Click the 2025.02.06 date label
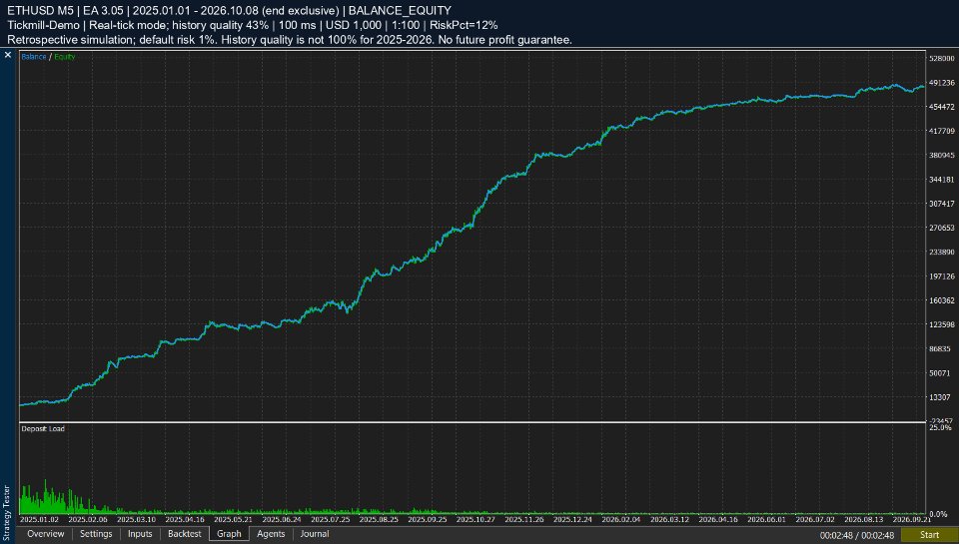Image resolution: width=959 pixels, height=544 pixels. pyautogui.click(x=88, y=520)
